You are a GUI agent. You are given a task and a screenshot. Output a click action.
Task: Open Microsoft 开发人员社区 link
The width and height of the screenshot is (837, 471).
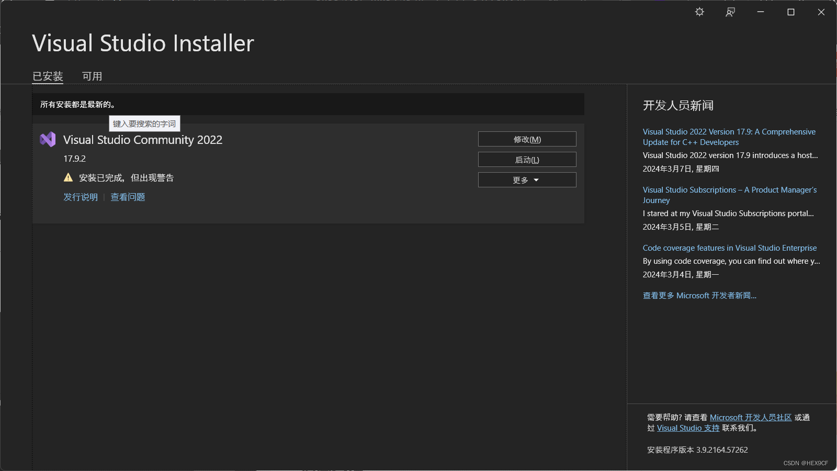[751, 418]
